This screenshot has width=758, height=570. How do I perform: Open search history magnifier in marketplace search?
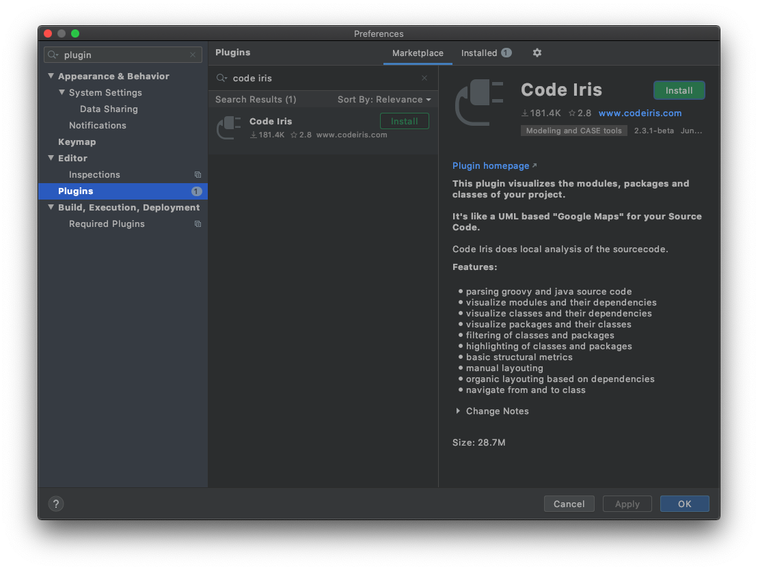pyautogui.click(x=221, y=78)
